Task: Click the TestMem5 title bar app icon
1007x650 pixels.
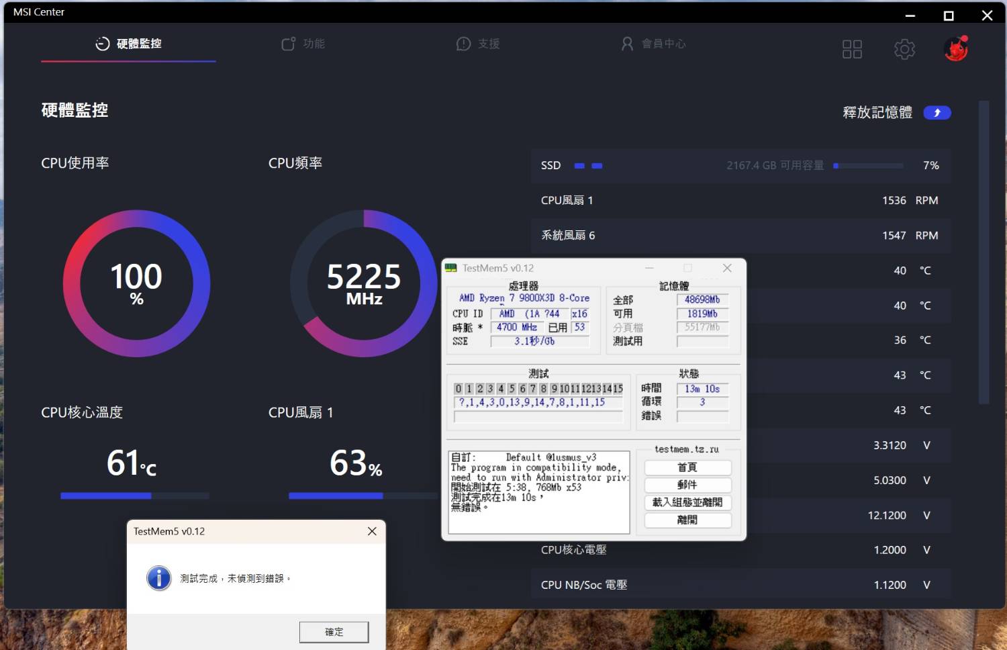Action: [x=451, y=268]
